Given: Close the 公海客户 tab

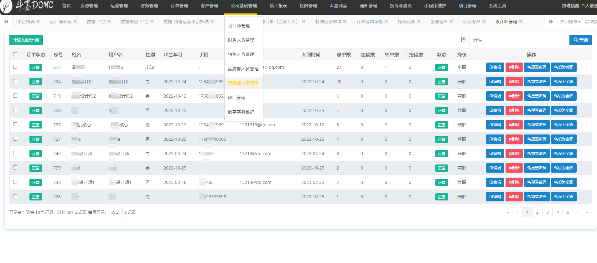Looking at the screenshot, I should click(484, 21).
